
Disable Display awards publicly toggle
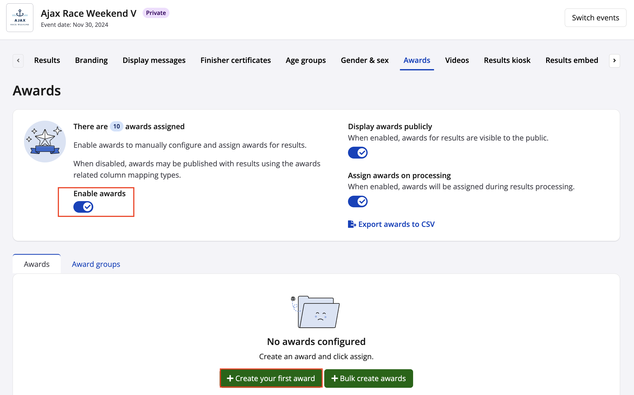tap(358, 153)
